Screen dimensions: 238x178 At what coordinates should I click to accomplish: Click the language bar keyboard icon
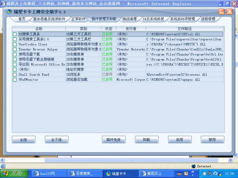(x=180, y=174)
